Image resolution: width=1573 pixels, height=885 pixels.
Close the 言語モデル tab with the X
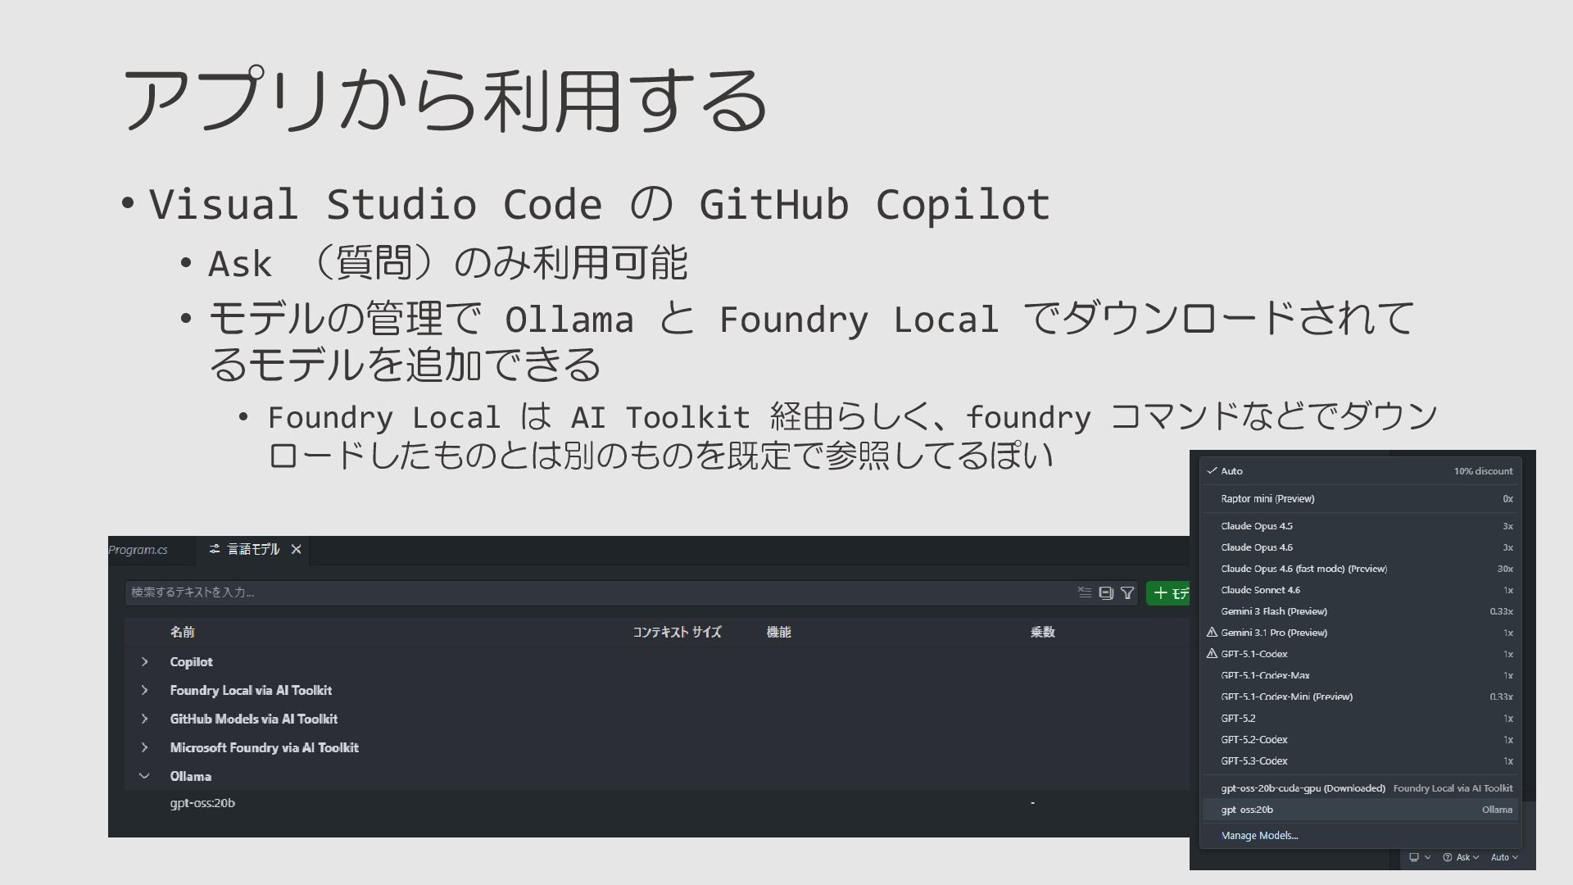coord(297,549)
